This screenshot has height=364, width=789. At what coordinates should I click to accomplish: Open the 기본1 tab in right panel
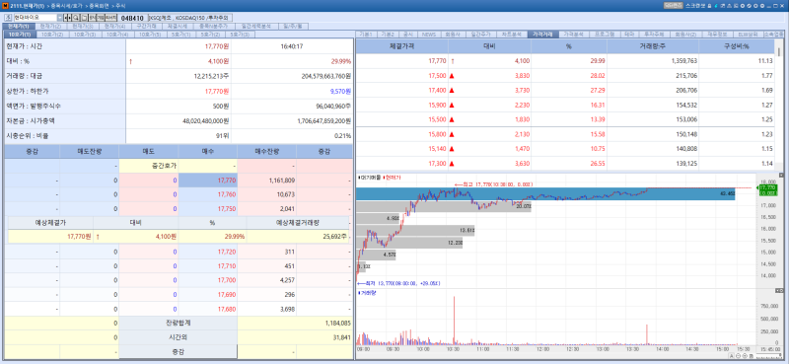point(366,35)
